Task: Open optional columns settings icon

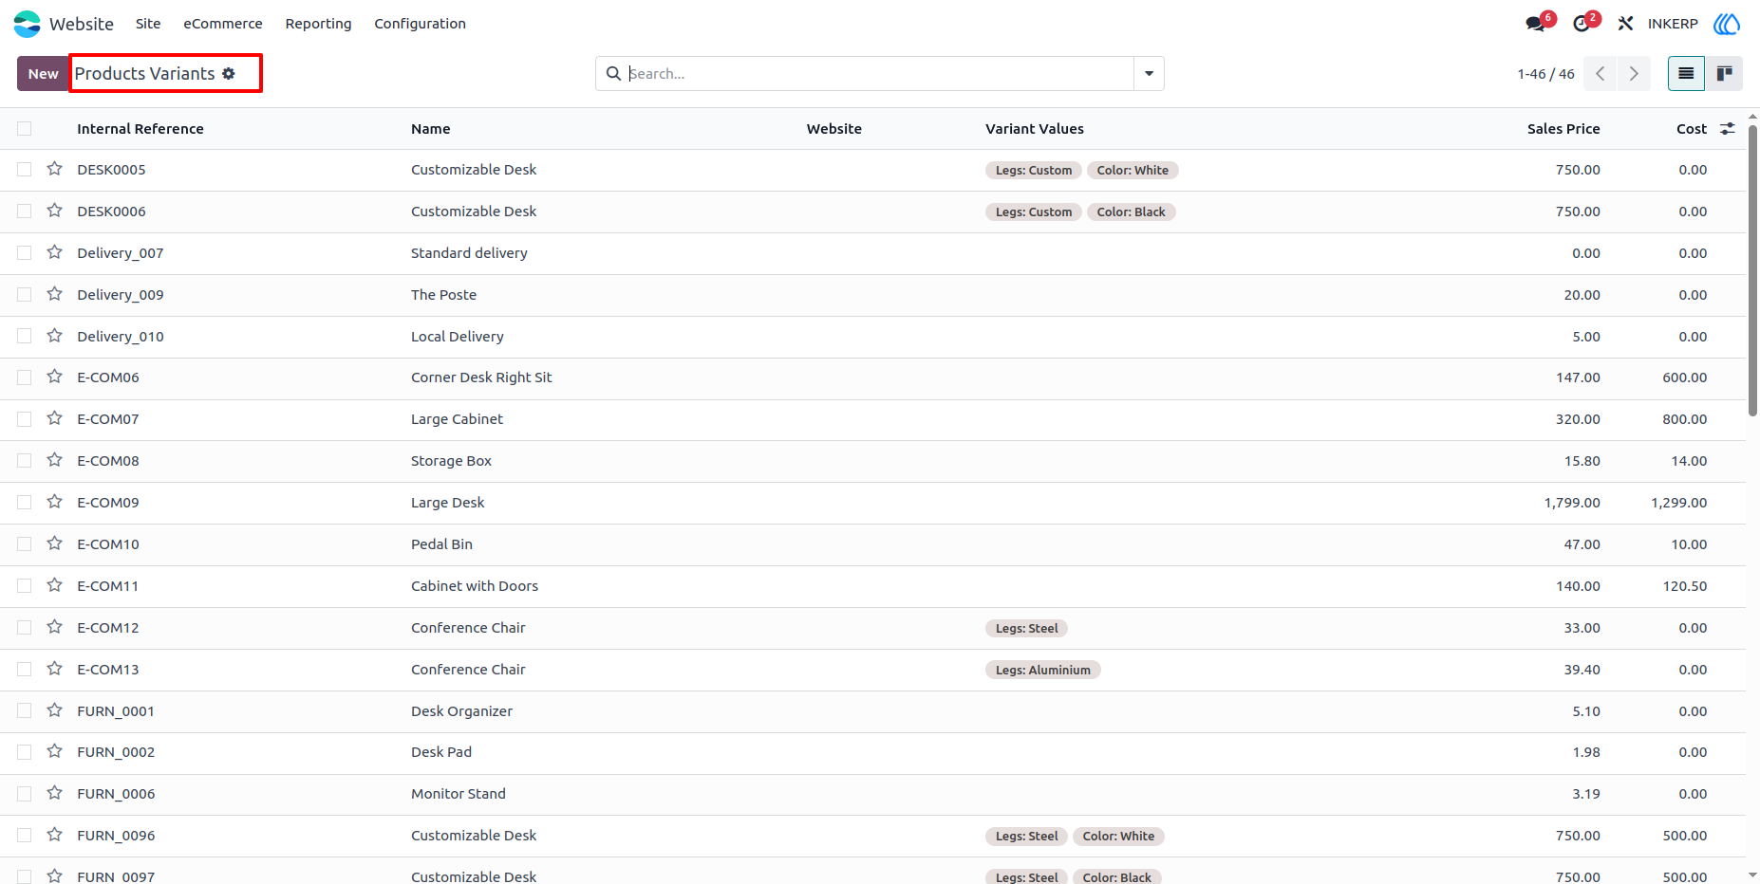Action: (x=1728, y=128)
